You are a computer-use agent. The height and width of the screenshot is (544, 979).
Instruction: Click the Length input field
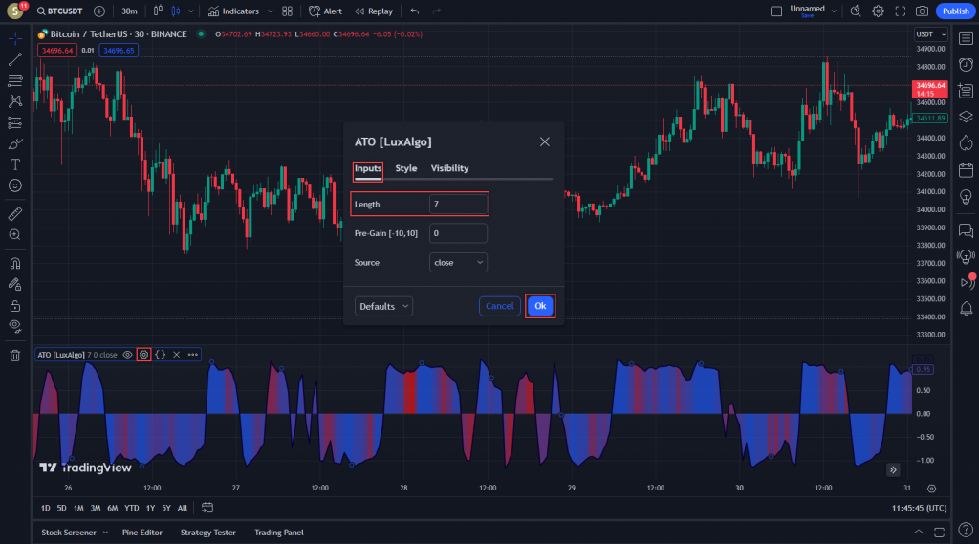click(x=458, y=205)
